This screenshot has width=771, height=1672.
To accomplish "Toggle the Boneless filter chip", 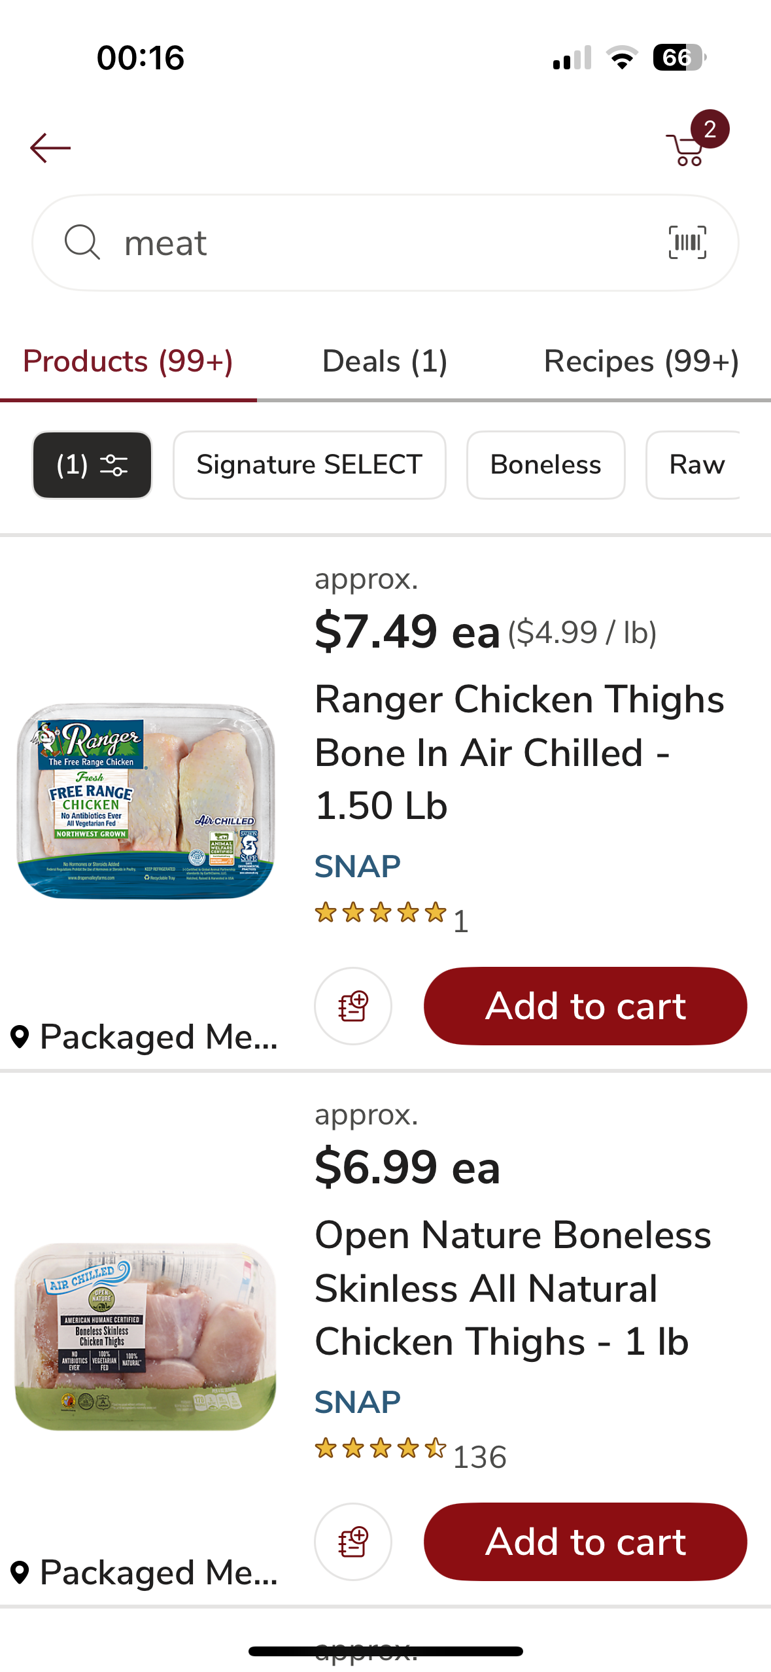I will 545,465.
